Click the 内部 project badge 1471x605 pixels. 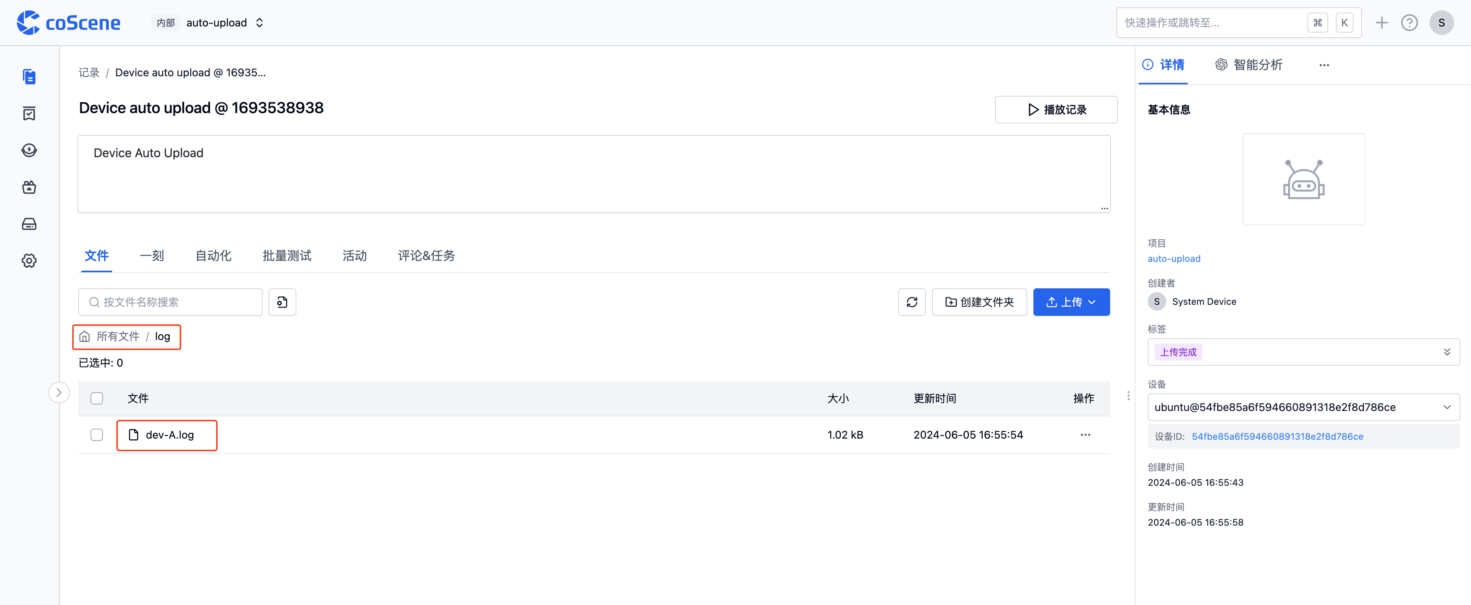165,23
